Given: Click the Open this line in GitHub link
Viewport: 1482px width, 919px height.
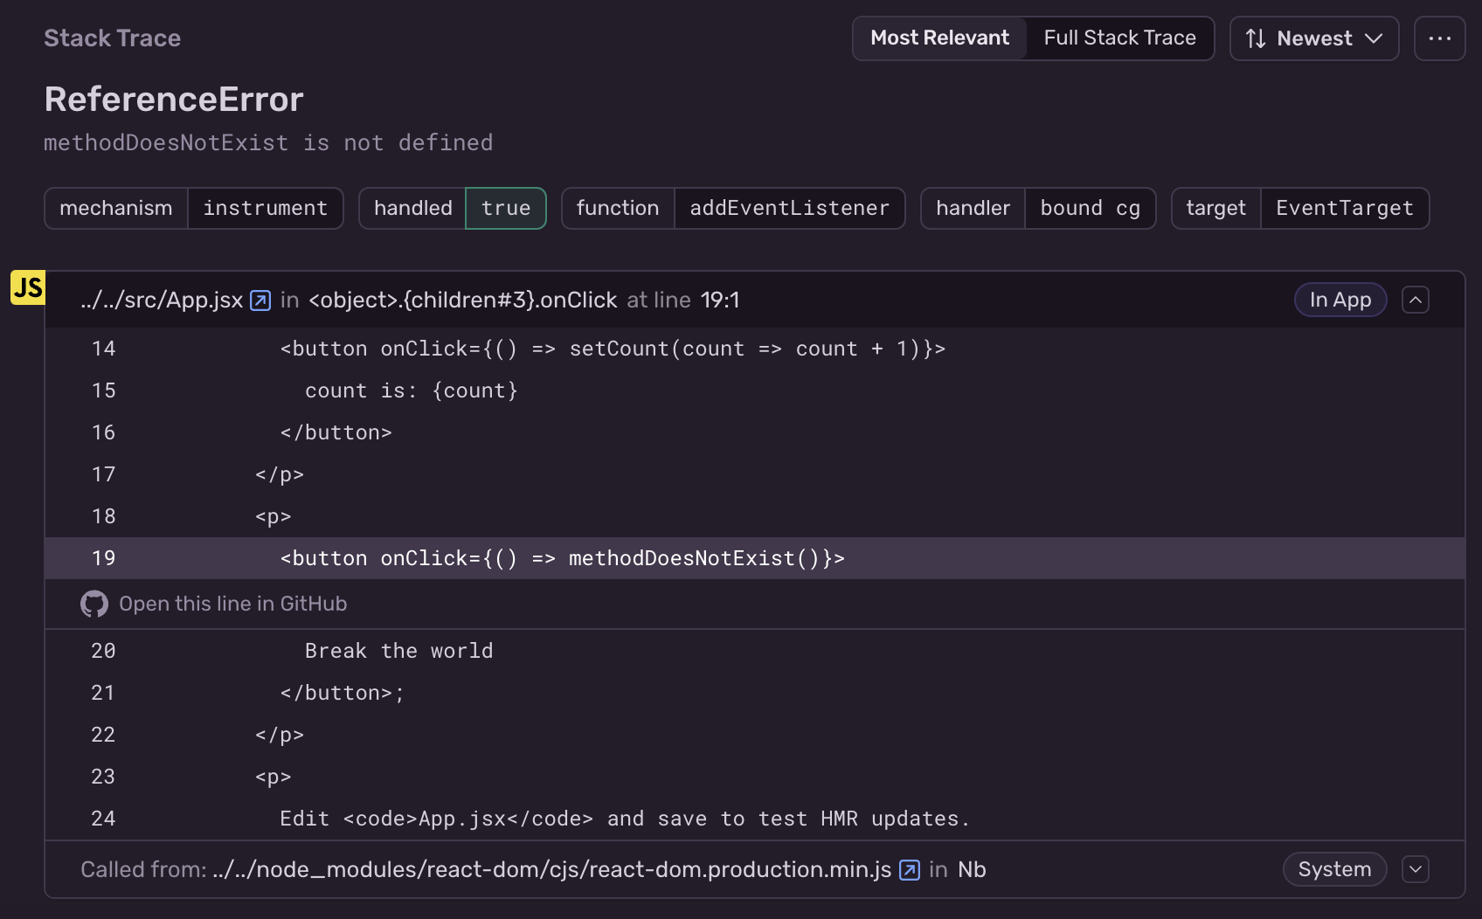Looking at the screenshot, I should [232, 603].
